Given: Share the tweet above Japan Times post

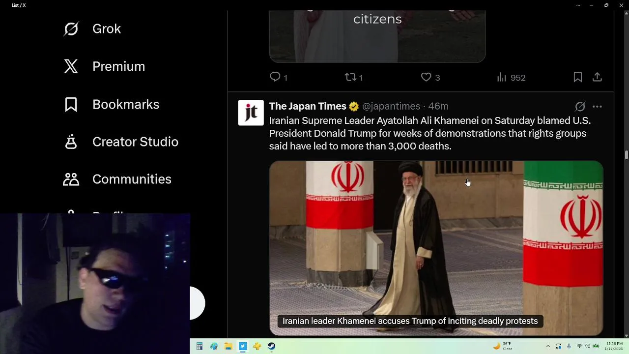Looking at the screenshot, I should click(597, 77).
